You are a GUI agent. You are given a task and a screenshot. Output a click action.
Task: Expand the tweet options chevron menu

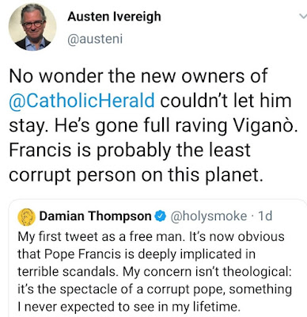(x=303, y=17)
